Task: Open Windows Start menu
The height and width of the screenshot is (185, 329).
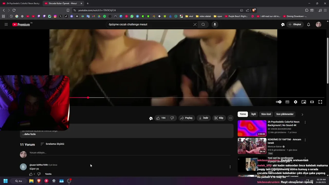Action: point(5,181)
